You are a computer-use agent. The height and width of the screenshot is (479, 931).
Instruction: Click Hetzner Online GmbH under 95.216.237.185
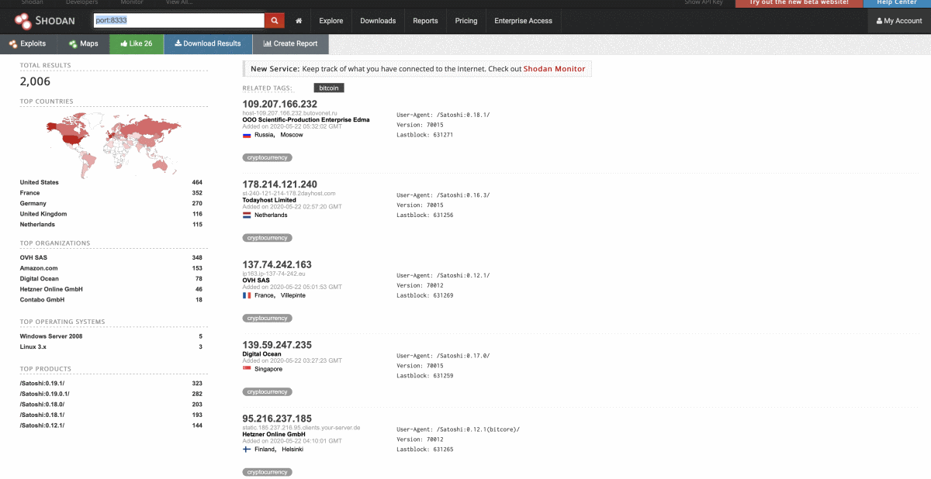click(275, 434)
